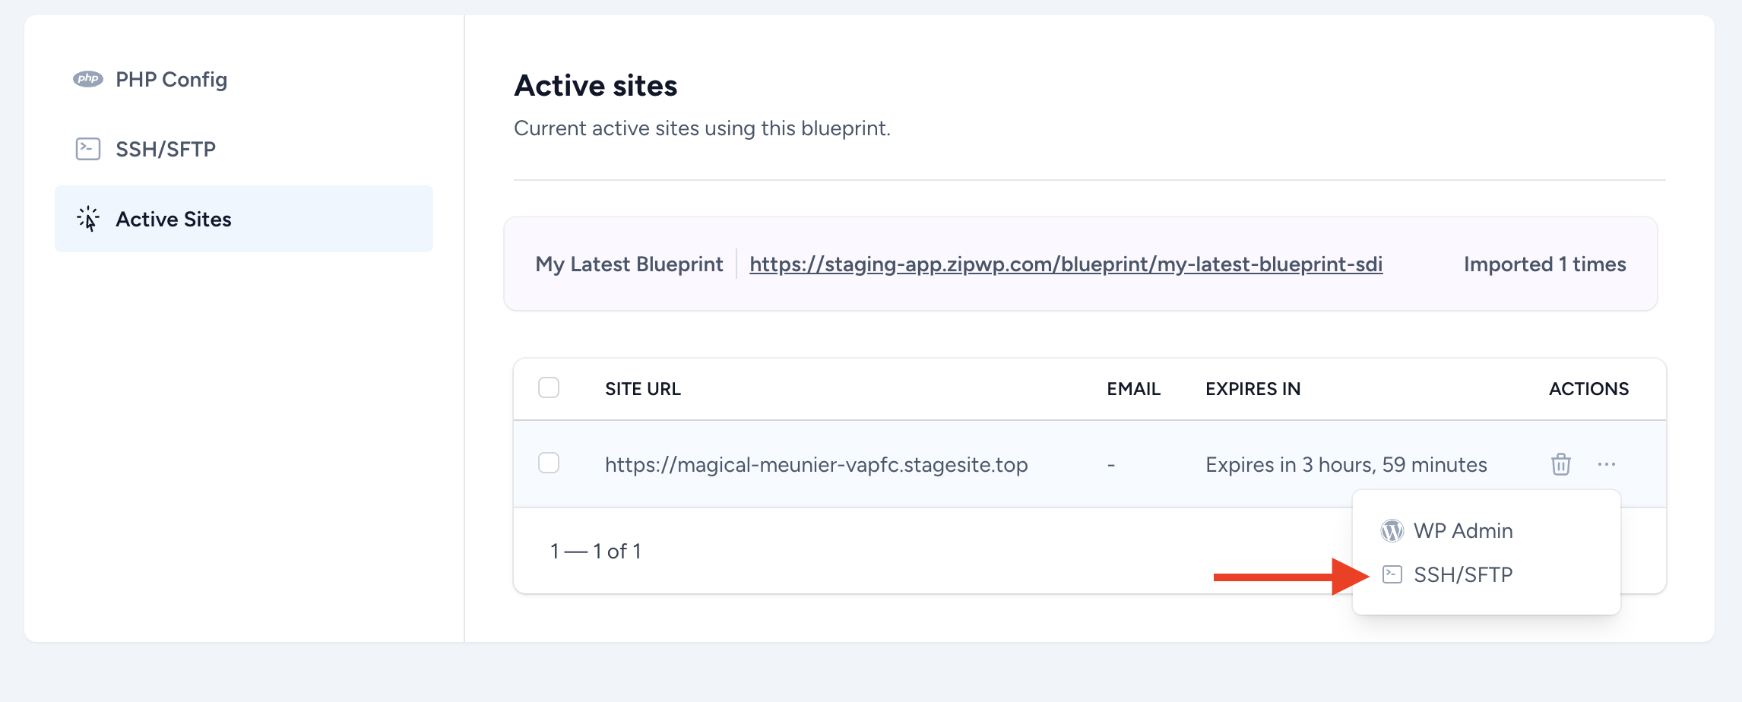Click the Active Sites cursor icon
The height and width of the screenshot is (702, 1742).
click(88, 219)
